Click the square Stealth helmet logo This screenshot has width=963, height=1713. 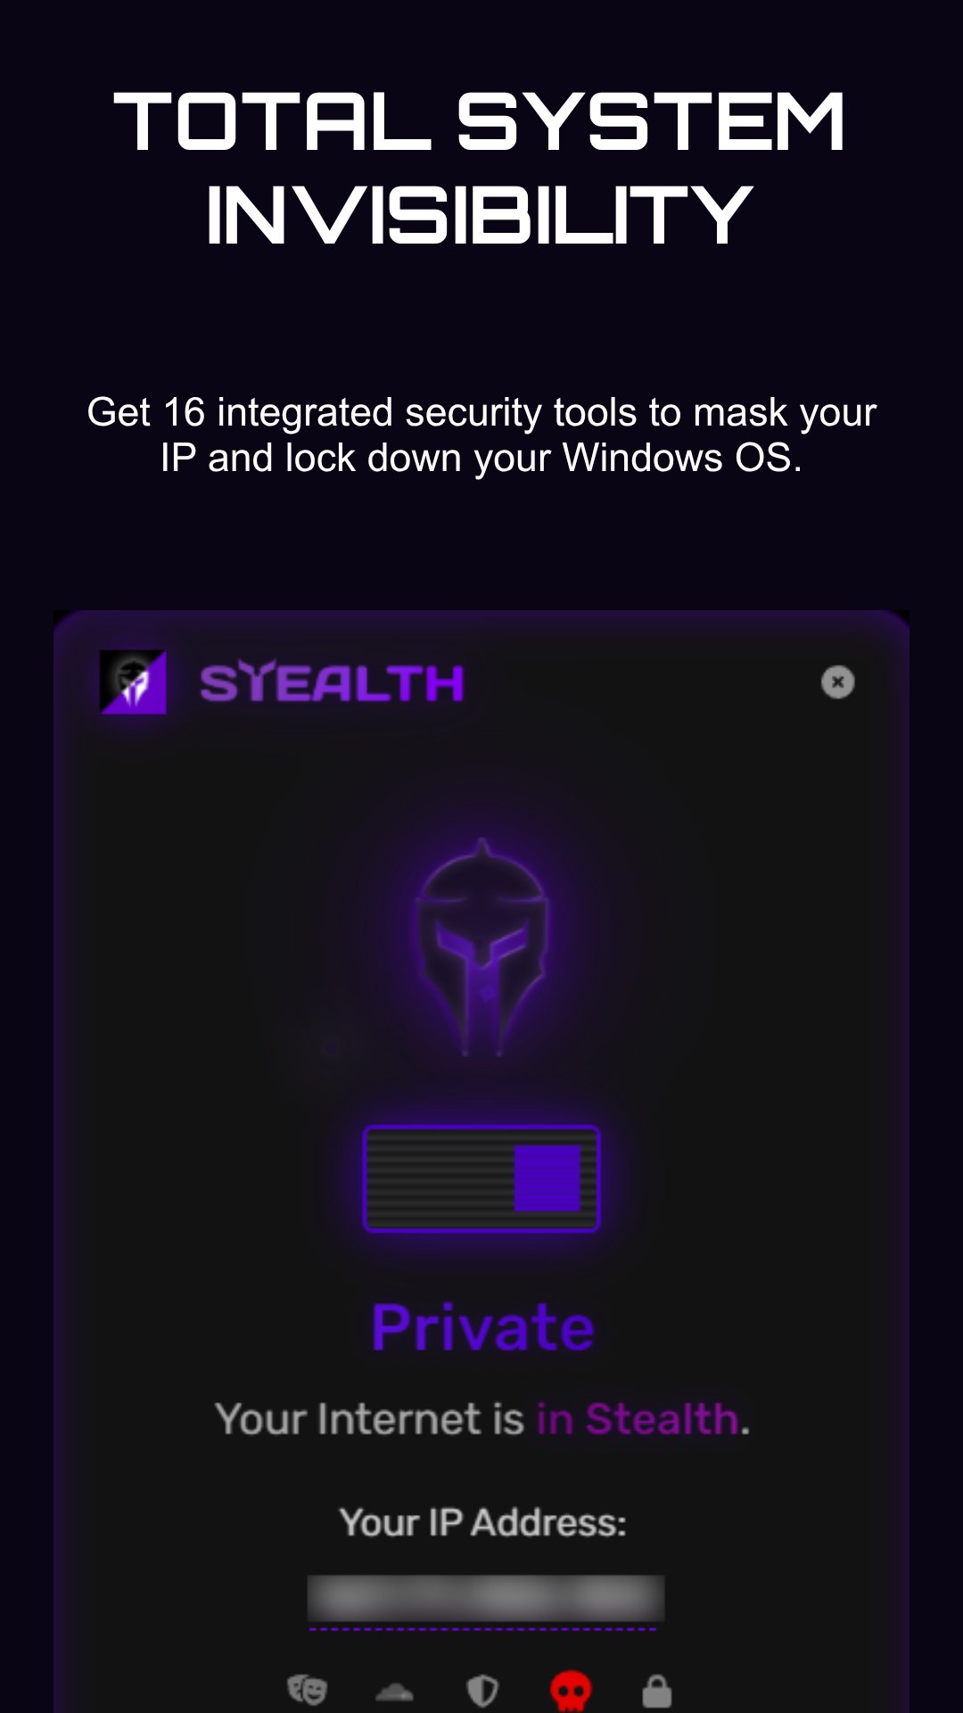[x=133, y=683]
